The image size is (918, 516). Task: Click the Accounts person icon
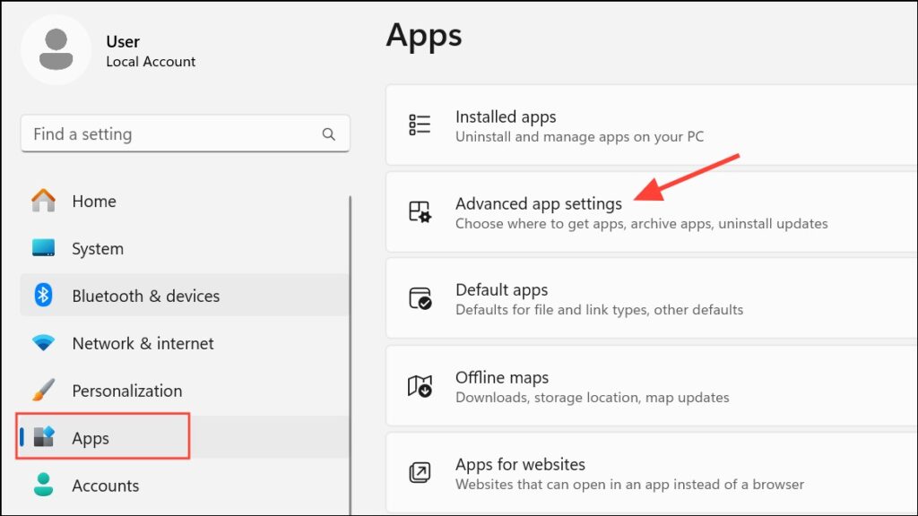(x=43, y=485)
